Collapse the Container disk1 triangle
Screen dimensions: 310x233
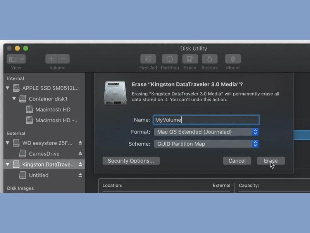tap(14, 99)
